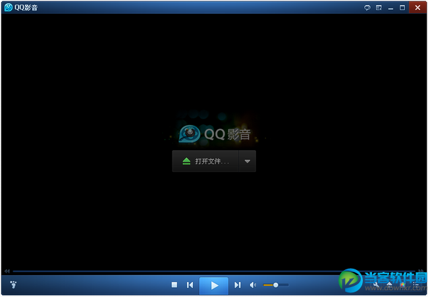Click the playback progress bar
The width and height of the screenshot is (428, 297).
(214, 271)
